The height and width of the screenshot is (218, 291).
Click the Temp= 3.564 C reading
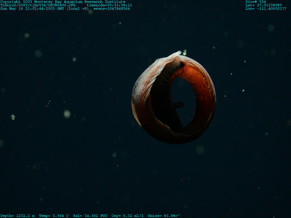tap(54, 216)
